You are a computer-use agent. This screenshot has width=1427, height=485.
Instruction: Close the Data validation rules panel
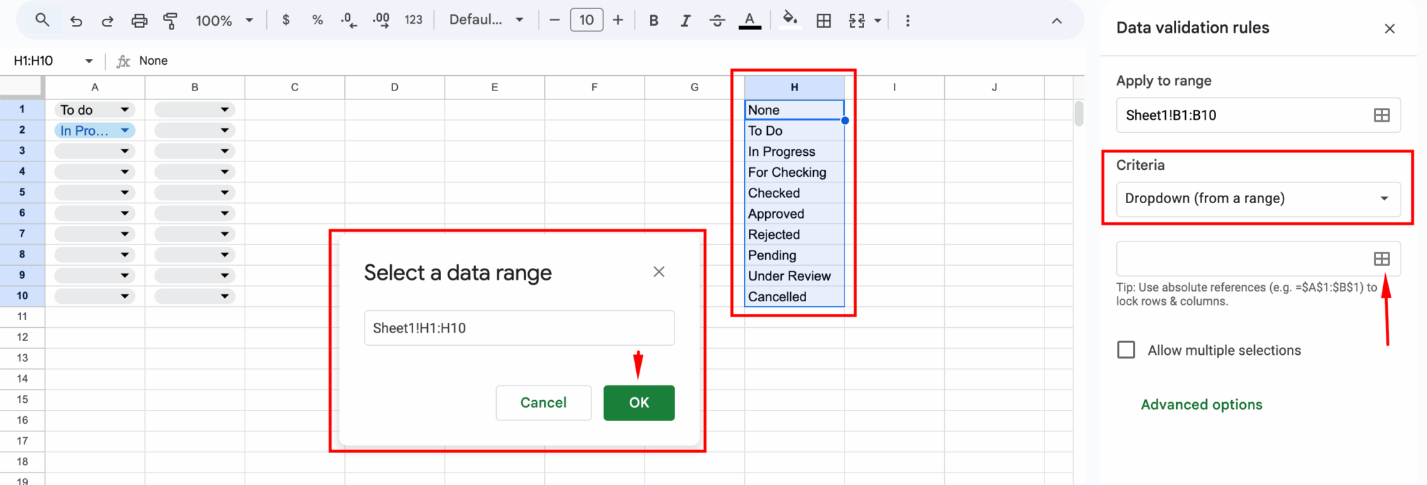point(1389,29)
